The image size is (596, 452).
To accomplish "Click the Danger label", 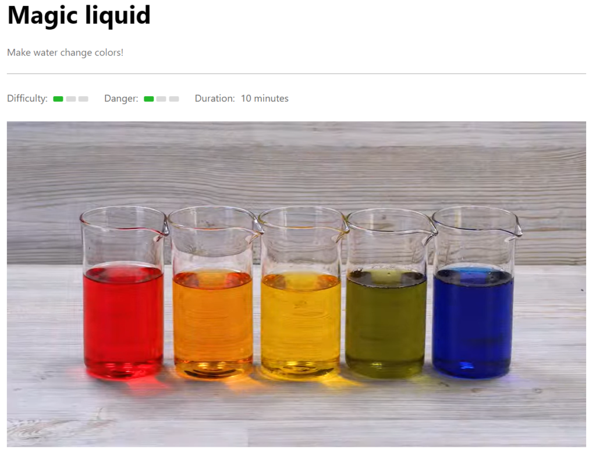I will [121, 98].
